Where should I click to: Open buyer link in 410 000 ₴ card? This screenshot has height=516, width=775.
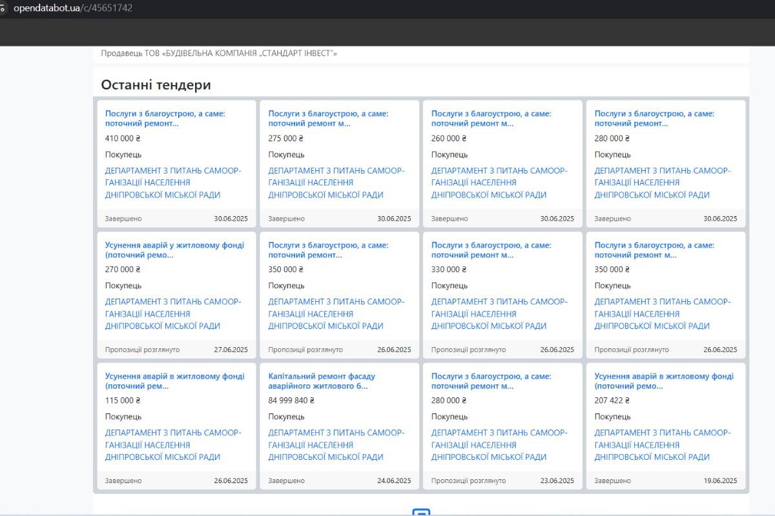[173, 183]
